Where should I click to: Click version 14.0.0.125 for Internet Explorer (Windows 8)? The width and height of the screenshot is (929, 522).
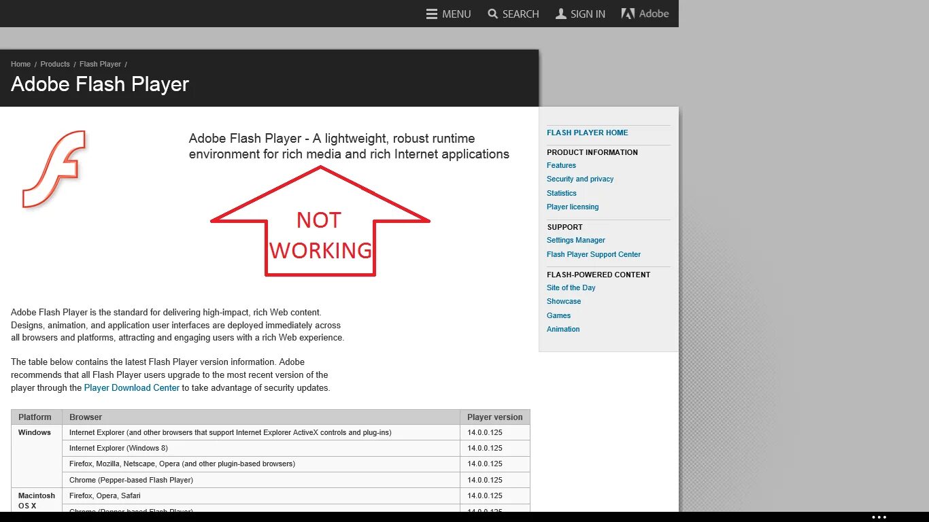coord(485,448)
